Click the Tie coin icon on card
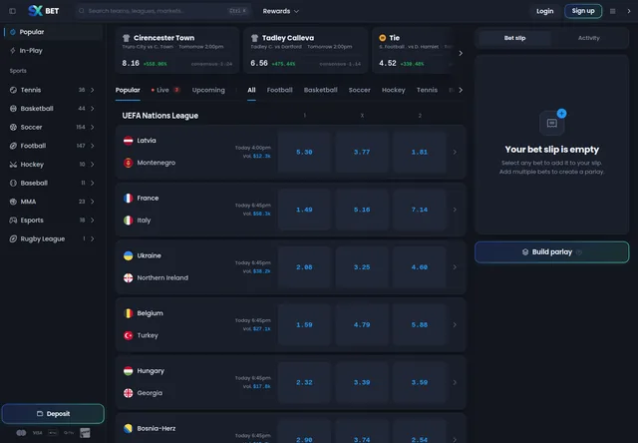 (x=383, y=38)
